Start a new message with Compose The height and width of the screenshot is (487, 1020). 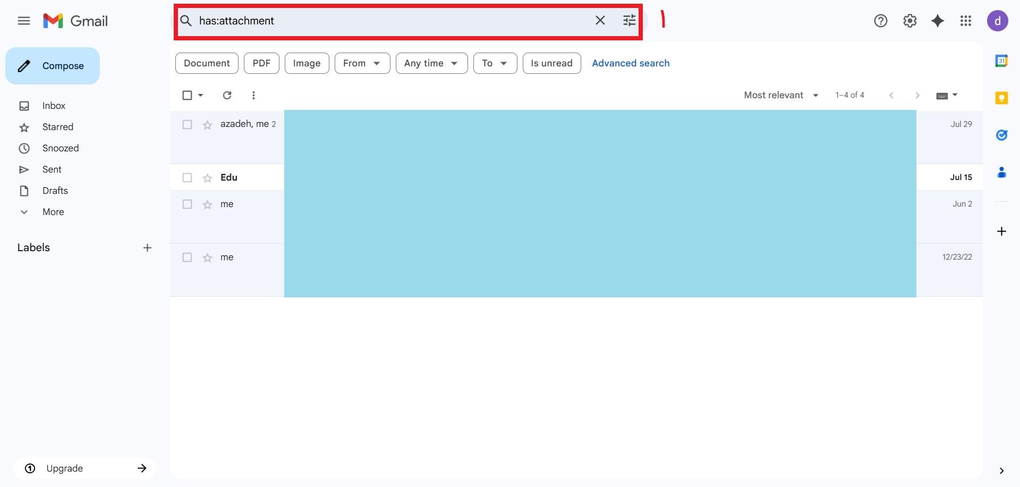tap(53, 66)
